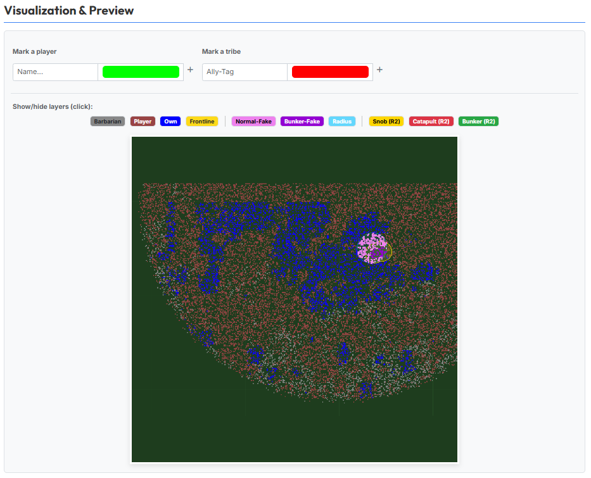
Task: Toggle the Barbarian layer
Action: [108, 122]
